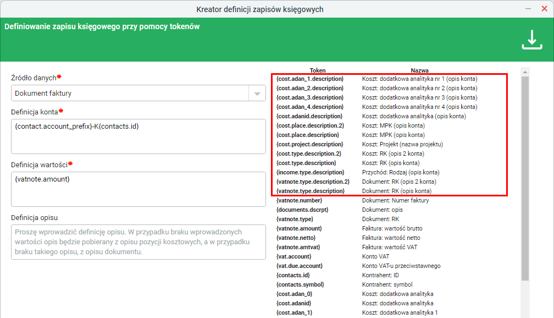
Task: Select token {cost.type.description.2}
Action: point(309,154)
